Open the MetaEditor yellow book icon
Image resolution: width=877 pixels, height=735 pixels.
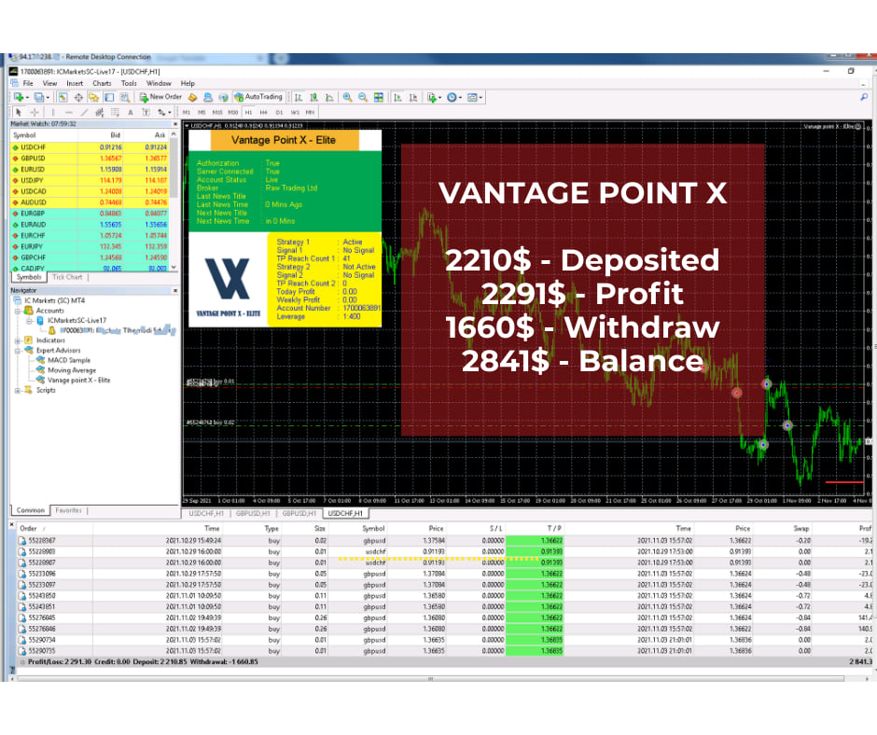192,97
